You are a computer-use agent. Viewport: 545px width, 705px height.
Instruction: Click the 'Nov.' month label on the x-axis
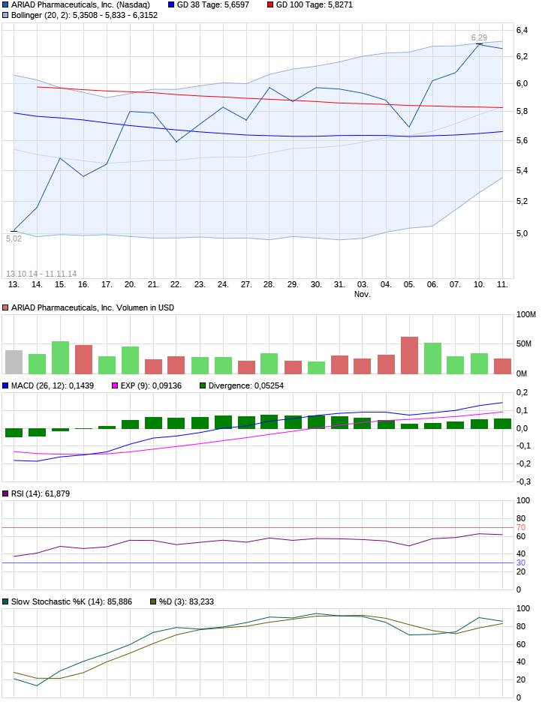point(363,294)
